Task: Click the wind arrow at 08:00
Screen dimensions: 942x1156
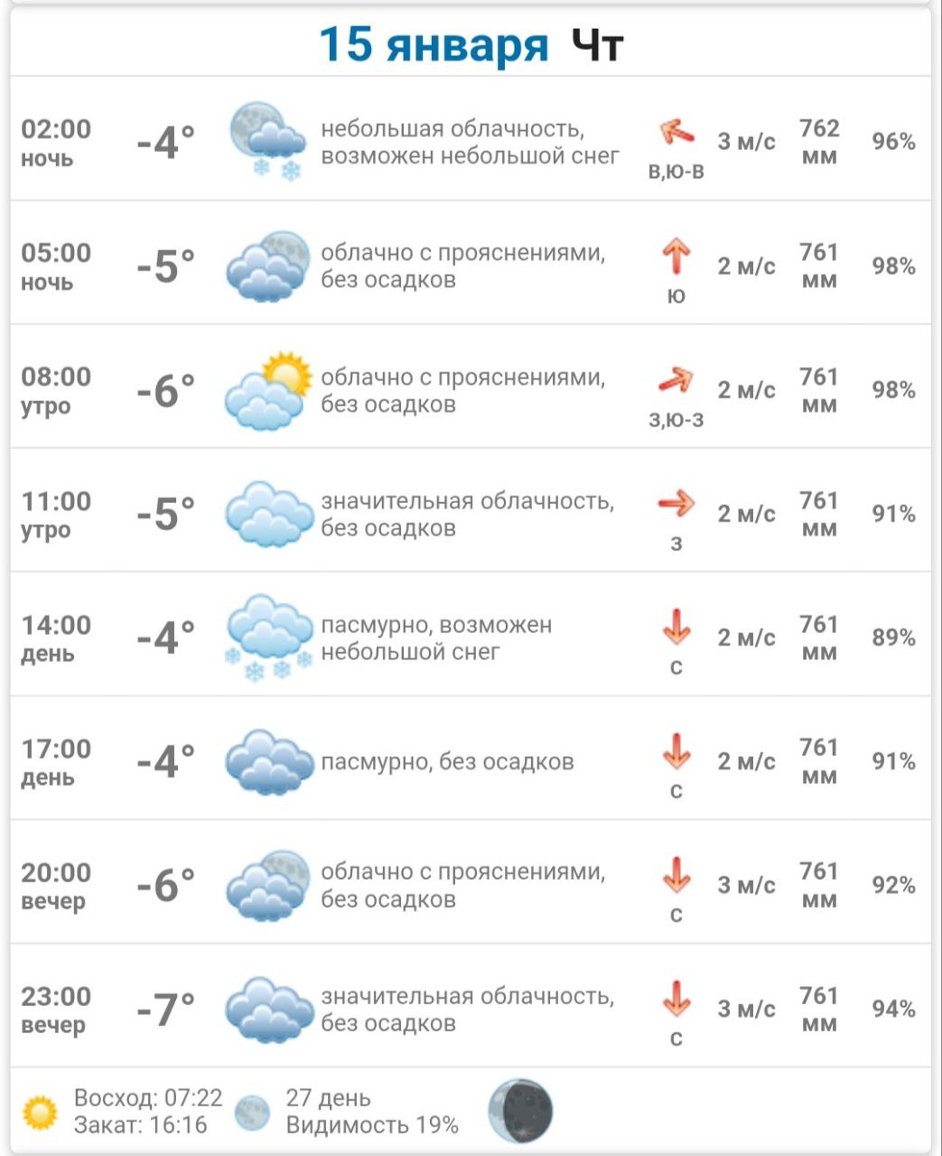Action: [676, 380]
